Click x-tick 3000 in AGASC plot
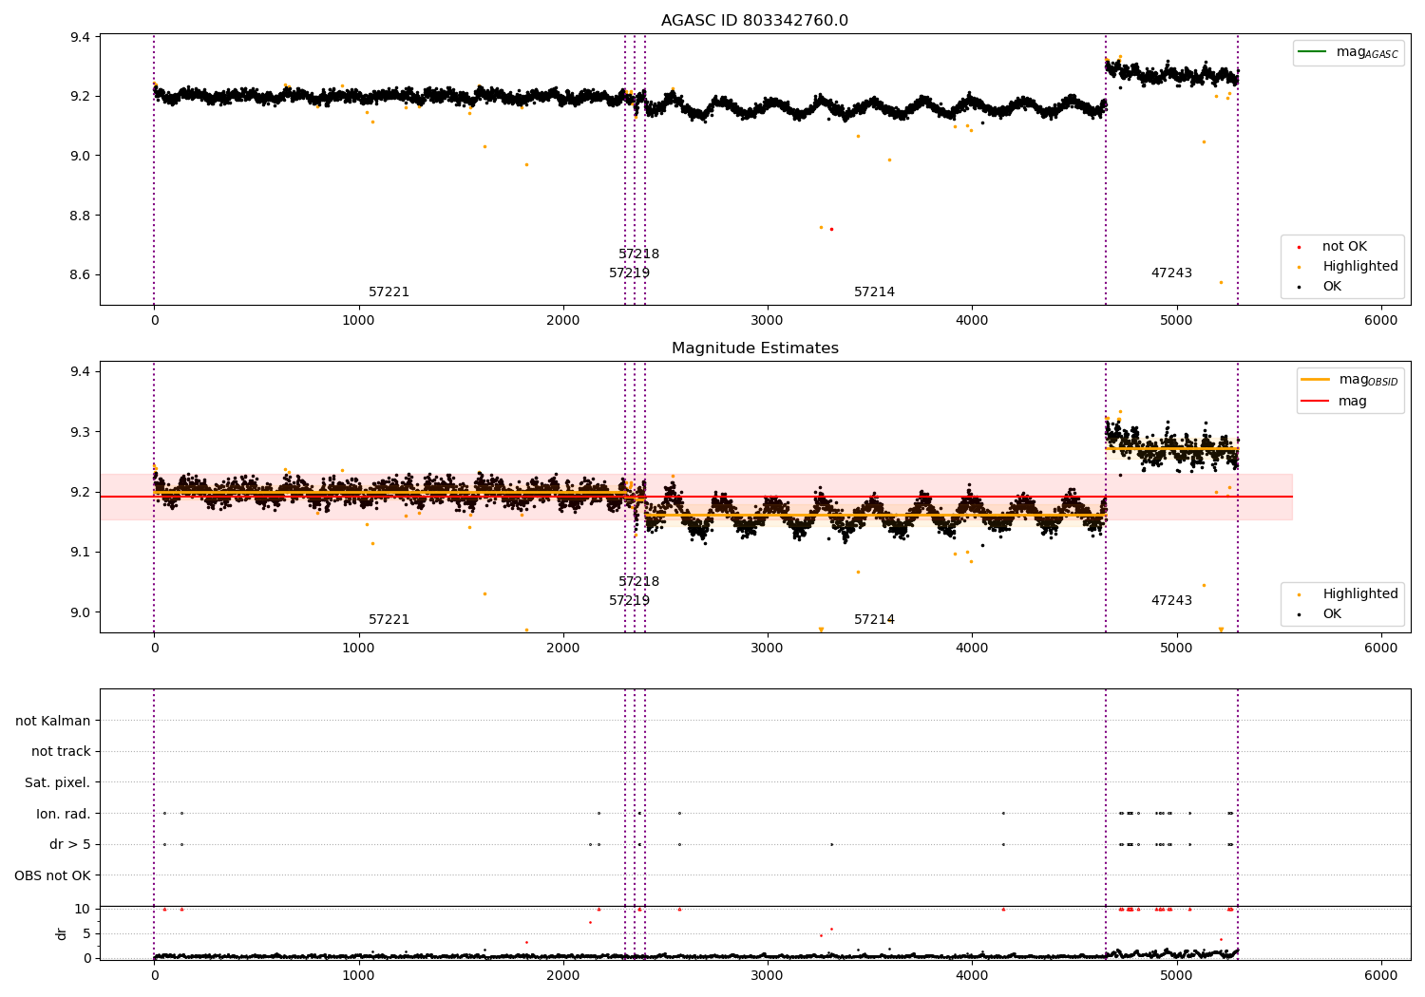Screen dimensions: 1425x997 pyautogui.click(x=768, y=321)
